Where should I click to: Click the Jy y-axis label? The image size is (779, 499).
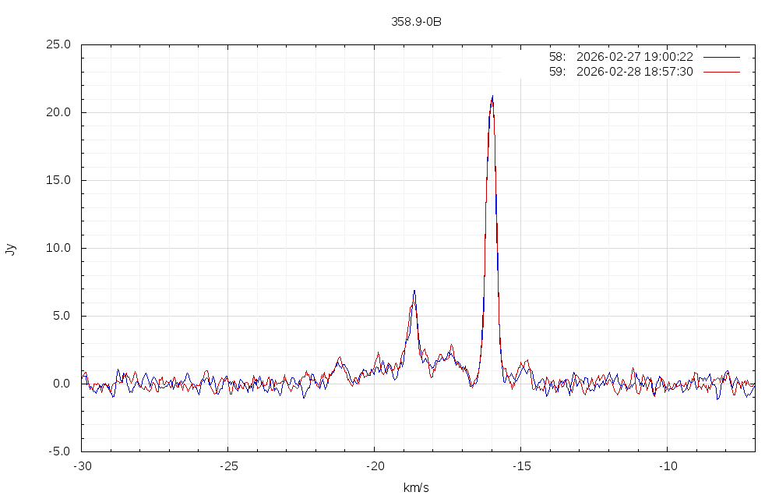[x=10, y=249]
